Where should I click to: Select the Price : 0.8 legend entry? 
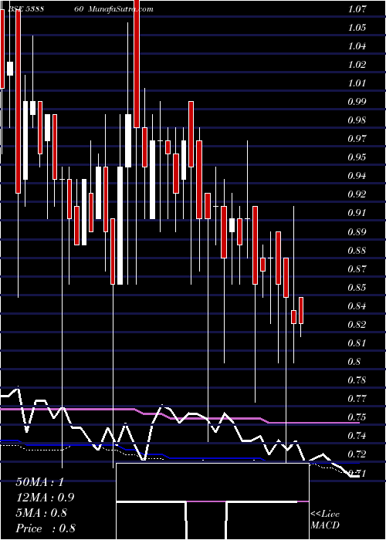pos(46,528)
